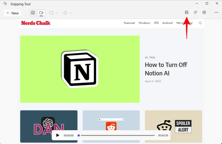The image size is (222, 144).
Task: Open the Featured menu item
Action: 129,23
